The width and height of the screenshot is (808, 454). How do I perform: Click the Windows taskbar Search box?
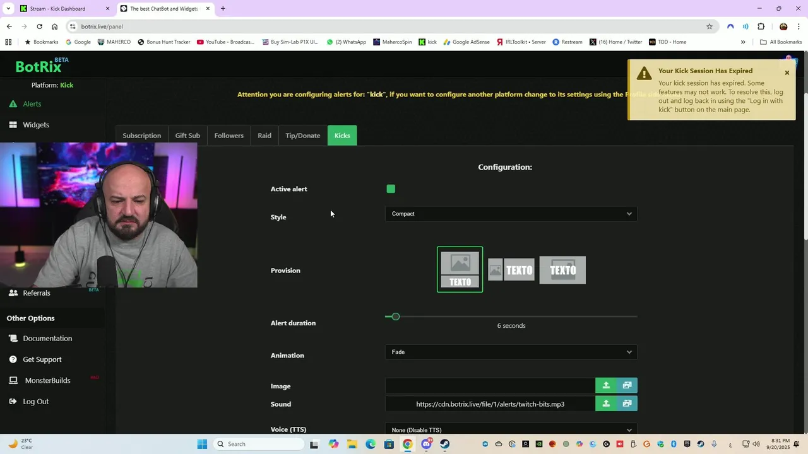tap(259, 444)
